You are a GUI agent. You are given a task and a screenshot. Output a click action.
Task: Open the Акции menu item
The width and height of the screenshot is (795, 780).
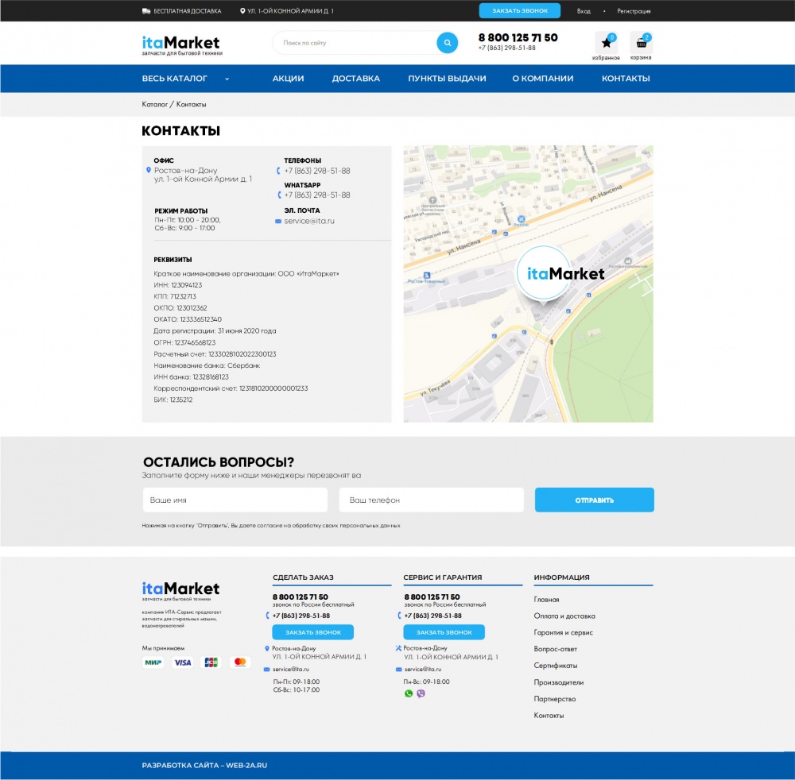click(288, 79)
